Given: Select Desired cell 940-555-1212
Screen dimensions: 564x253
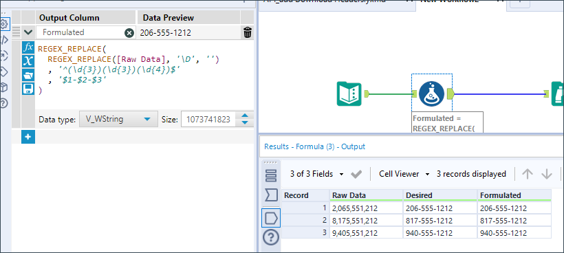Looking at the screenshot, I should (x=440, y=232).
